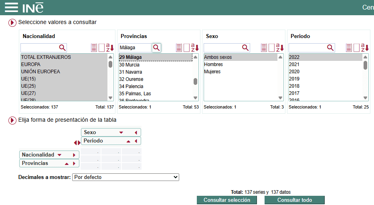Move Provincias up using its up arrow
Image resolution: width=374 pixels, height=205 pixels.
tap(67, 164)
